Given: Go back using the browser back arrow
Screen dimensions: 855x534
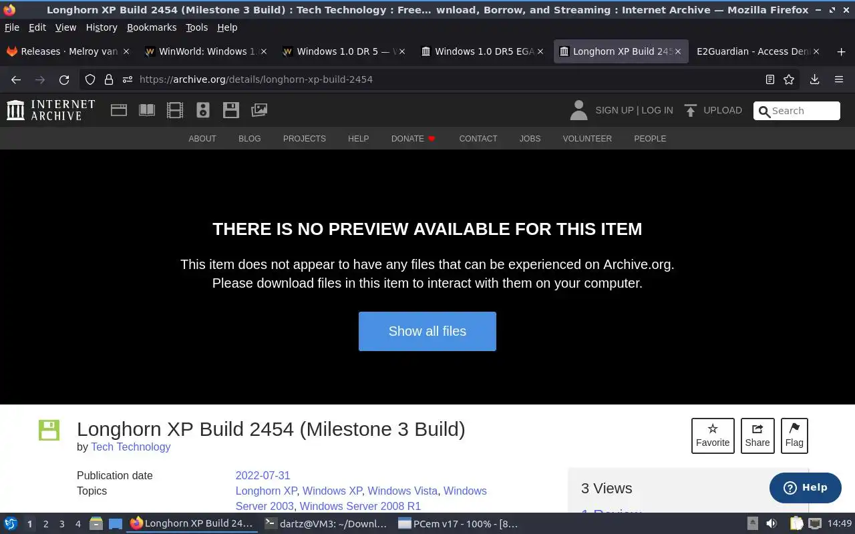Looking at the screenshot, I should tap(16, 79).
